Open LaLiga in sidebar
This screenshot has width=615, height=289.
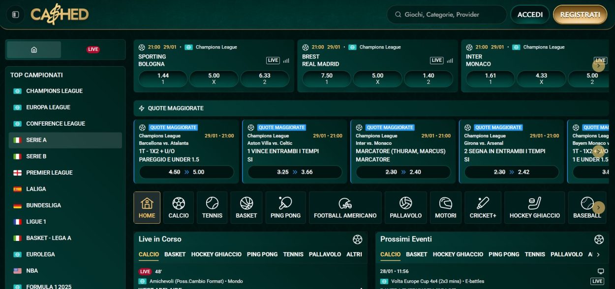click(x=65, y=189)
